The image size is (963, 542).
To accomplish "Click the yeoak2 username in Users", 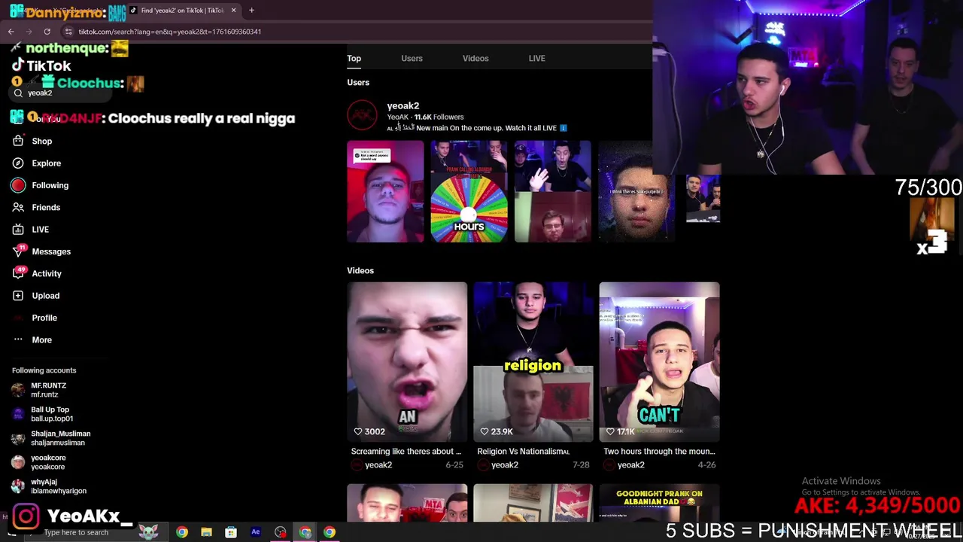I will point(403,105).
